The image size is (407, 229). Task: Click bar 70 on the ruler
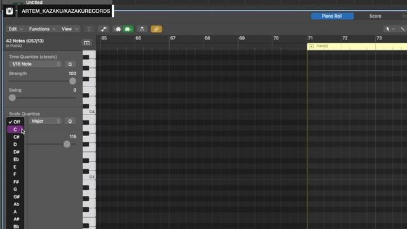(276, 38)
